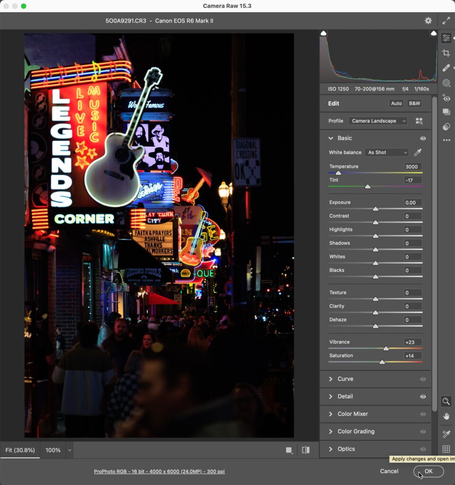Image resolution: width=455 pixels, height=485 pixels.
Task: Click the Saturation value field +14
Action: pos(413,356)
